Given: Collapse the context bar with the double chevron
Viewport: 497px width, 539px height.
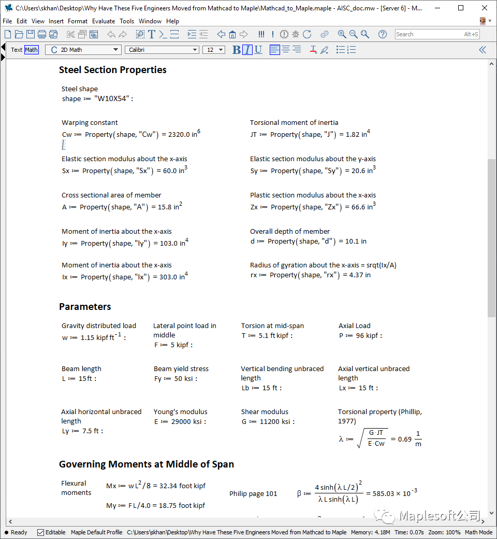Looking at the screenshot, I should pos(483,50).
